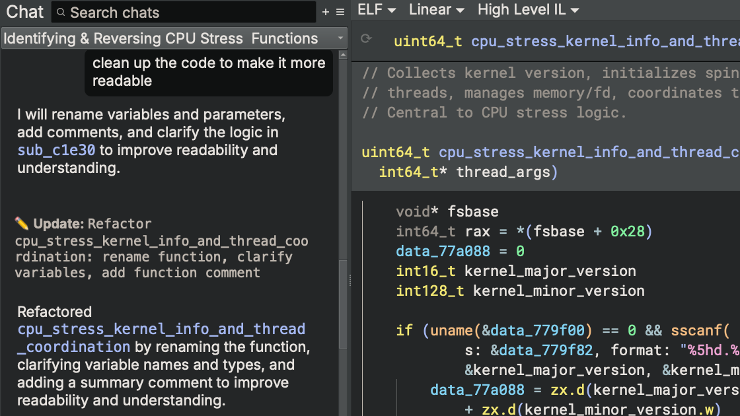Open the ELF view type dropdown
This screenshot has height=416, width=740.
[x=377, y=10]
